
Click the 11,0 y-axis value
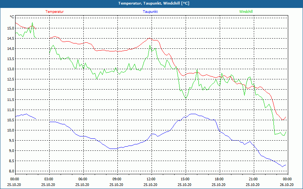[x=11, y=110]
